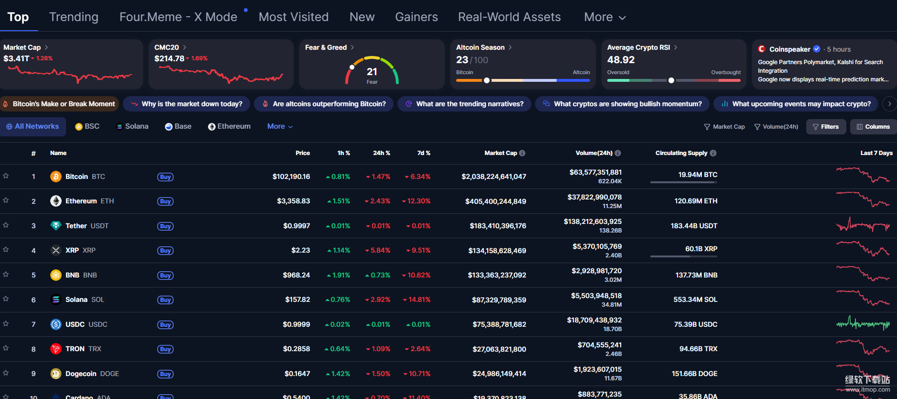The image size is (897, 399).
Task: Toggle watchlist star for XRP
Action: pos(6,250)
